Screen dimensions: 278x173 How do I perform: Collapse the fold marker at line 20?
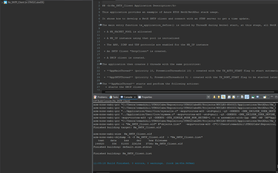pyautogui.click(x=101, y=64)
